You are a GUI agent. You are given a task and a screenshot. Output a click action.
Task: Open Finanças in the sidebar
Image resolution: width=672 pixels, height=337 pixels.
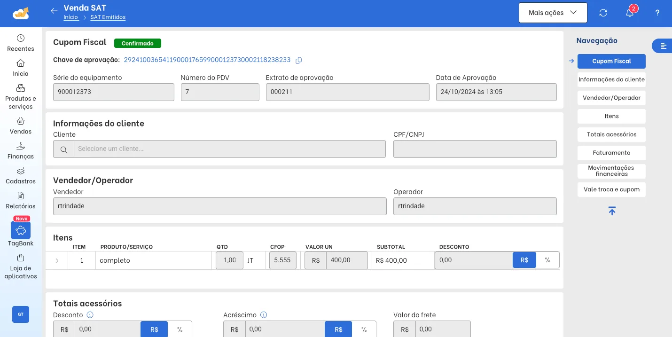[x=21, y=150]
